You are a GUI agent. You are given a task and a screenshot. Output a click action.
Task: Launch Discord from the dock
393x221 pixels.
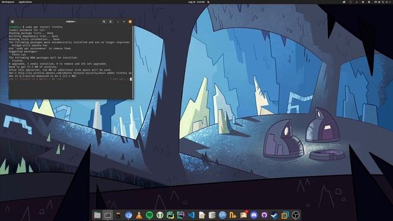pos(254,215)
